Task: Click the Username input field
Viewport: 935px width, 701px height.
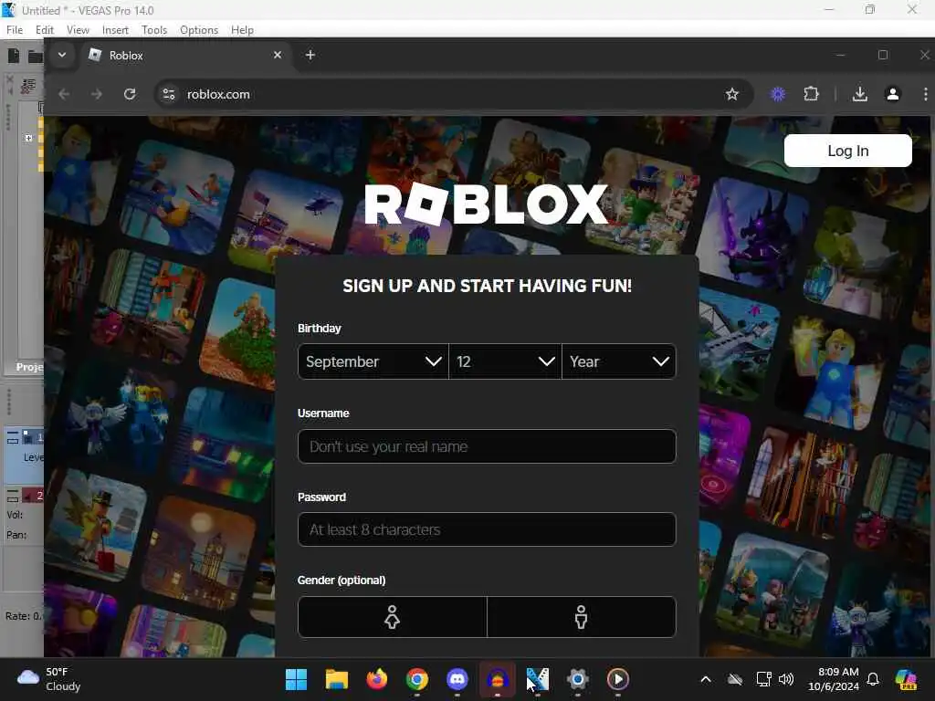Action: [x=487, y=446]
